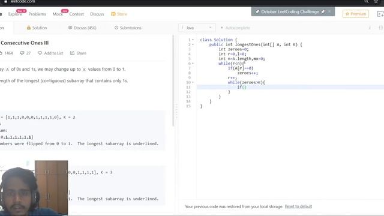384x216 pixels.
Task: Click the problem description scrollbar
Action: (173, 81)
